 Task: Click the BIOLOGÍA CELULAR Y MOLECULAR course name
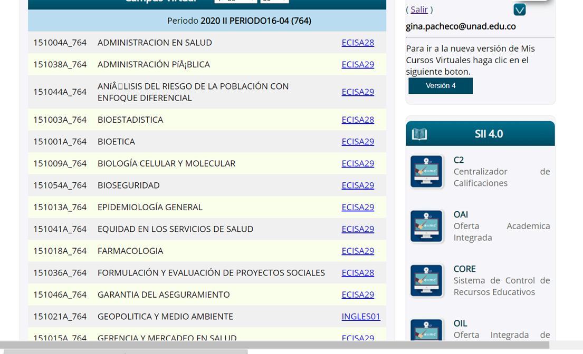point(167,164)
